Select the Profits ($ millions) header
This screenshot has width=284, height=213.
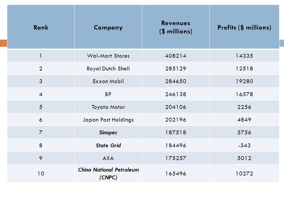point(244,27)
